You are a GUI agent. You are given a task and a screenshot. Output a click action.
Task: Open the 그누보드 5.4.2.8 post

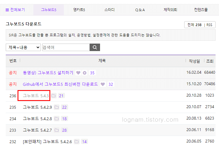37,118
